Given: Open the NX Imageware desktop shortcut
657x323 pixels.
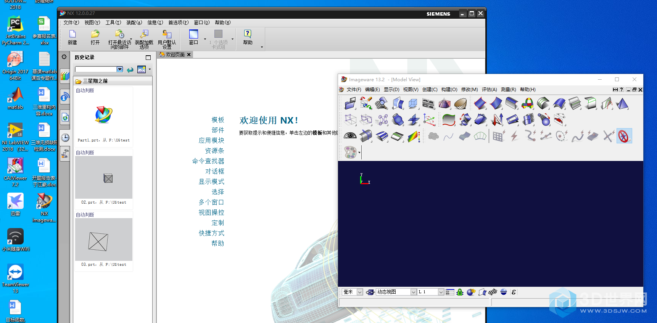Looking at the screenshot, I should (x=44, y=207).
